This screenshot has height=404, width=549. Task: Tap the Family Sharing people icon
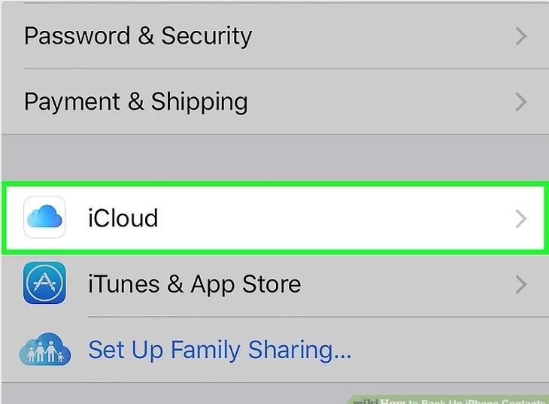click(x=44, y=349)
